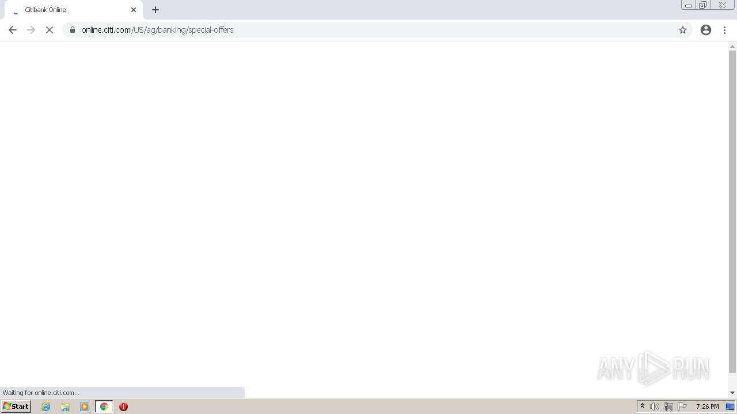
Task: Click the page scrollbar down arrow
Action: click(x=732, y=393)
